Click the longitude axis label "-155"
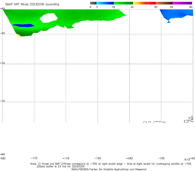The height and width of the screenshot is (171, 195). click(161, 158)
